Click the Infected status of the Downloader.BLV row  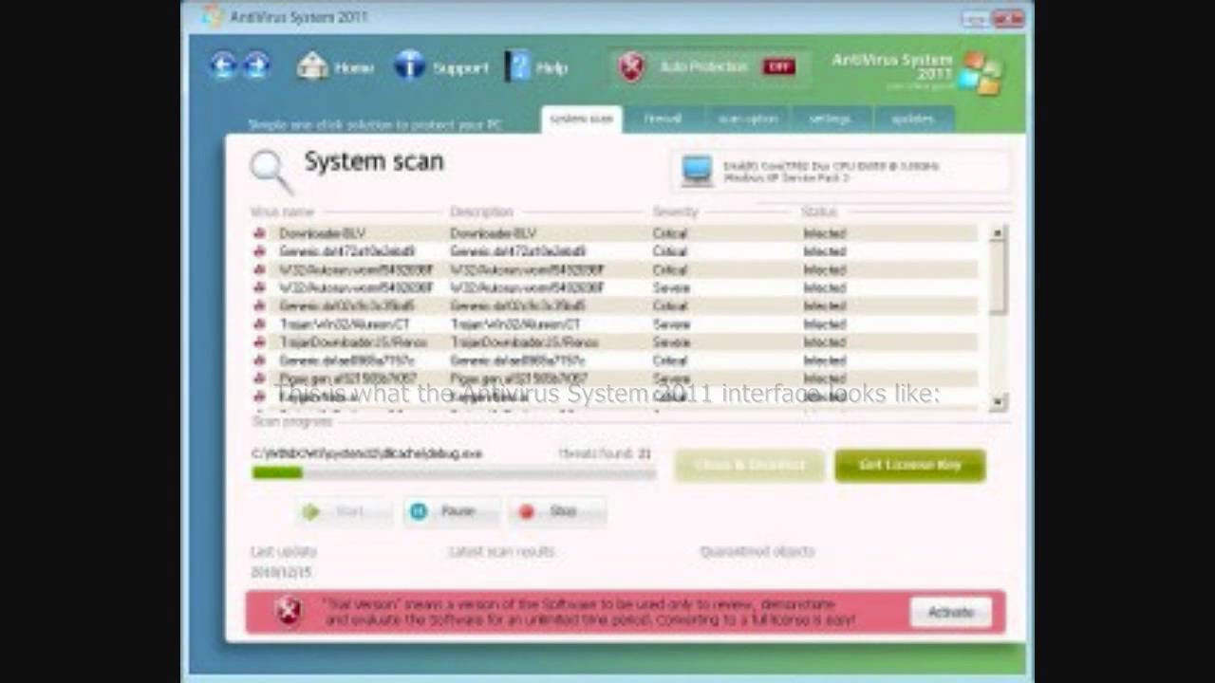(x=824, y=233)
